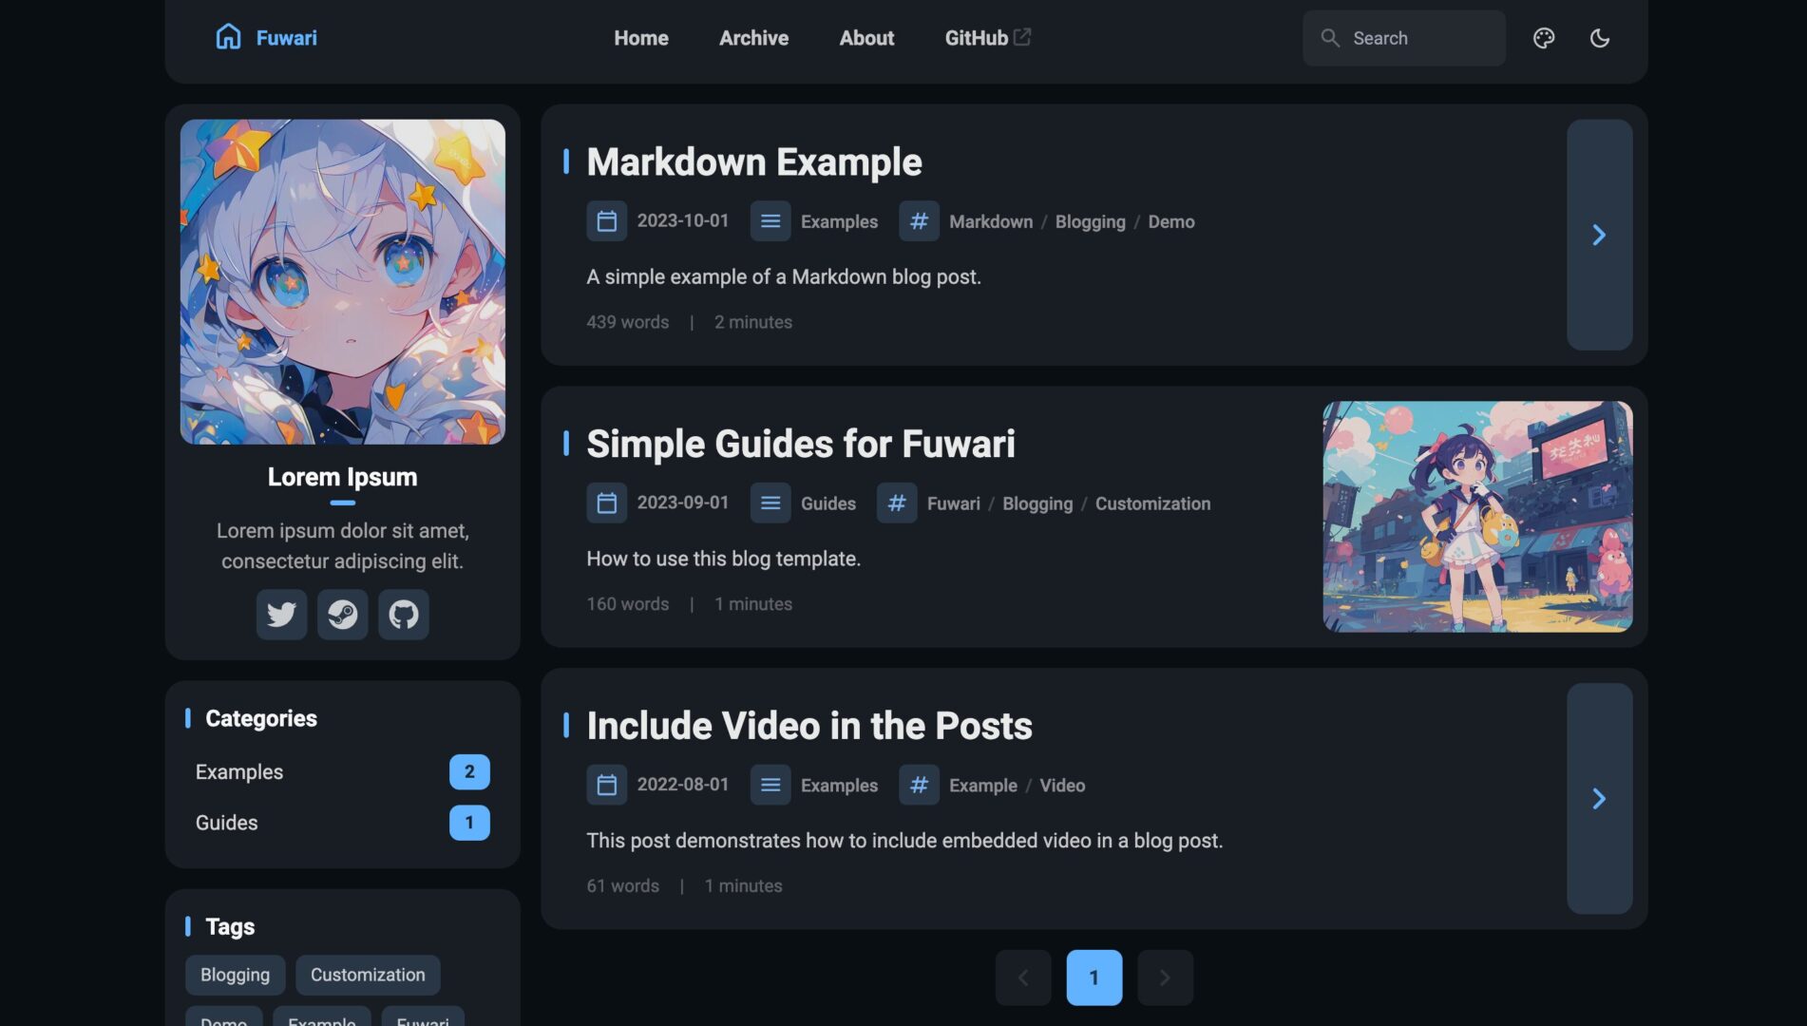The width and height of the screenshot is (1807, 1026).
Task: Open the About page
Action: point(865,38)
